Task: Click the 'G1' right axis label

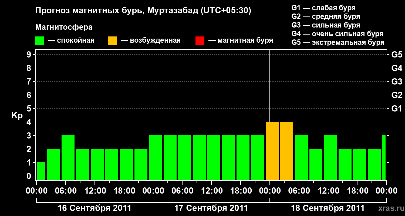Action: 397,109
